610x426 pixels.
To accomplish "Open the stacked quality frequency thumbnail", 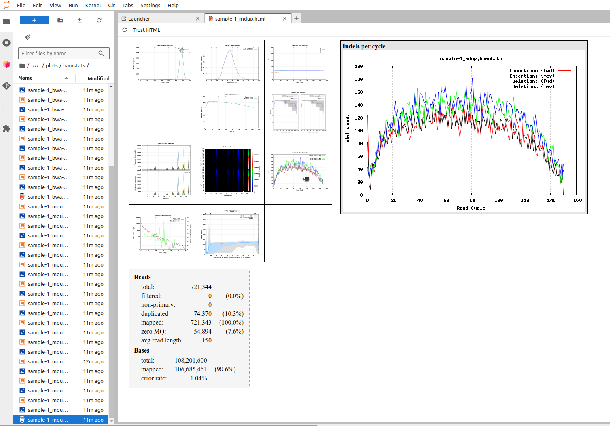I will 163,171.
